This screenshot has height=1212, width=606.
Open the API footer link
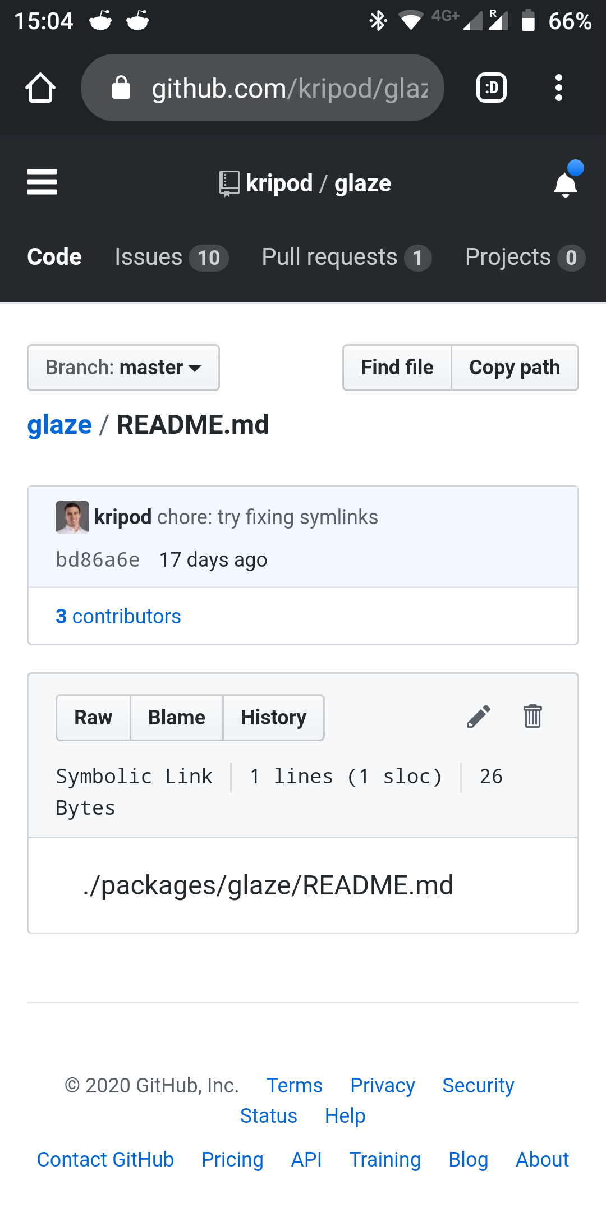click(x=306, y=1159)
